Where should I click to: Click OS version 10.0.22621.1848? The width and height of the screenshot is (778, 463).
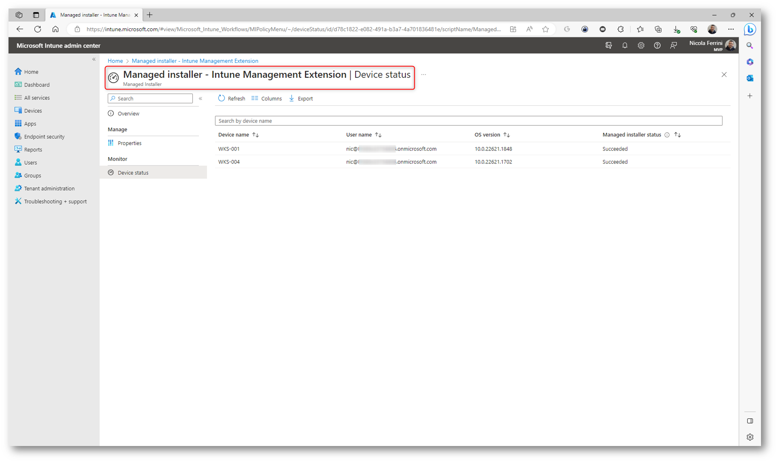point(493,149)
